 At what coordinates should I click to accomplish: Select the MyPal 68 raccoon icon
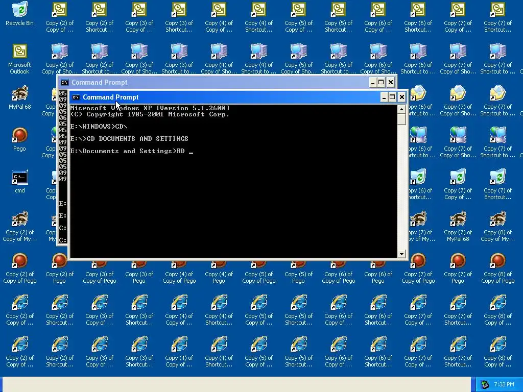(x=19, y=97)
